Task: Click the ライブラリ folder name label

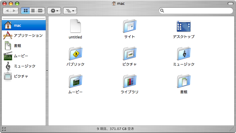Action: point(130,92)
